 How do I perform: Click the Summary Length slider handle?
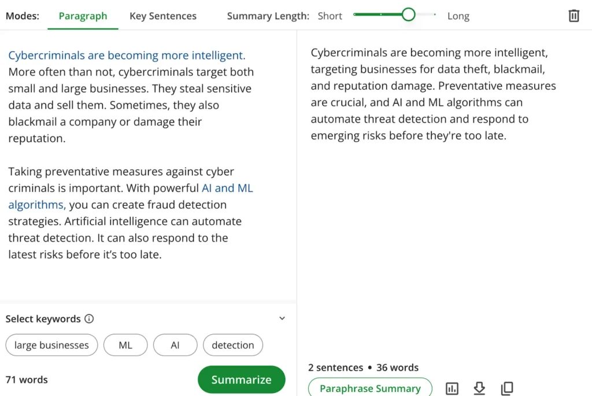point(408,14)
